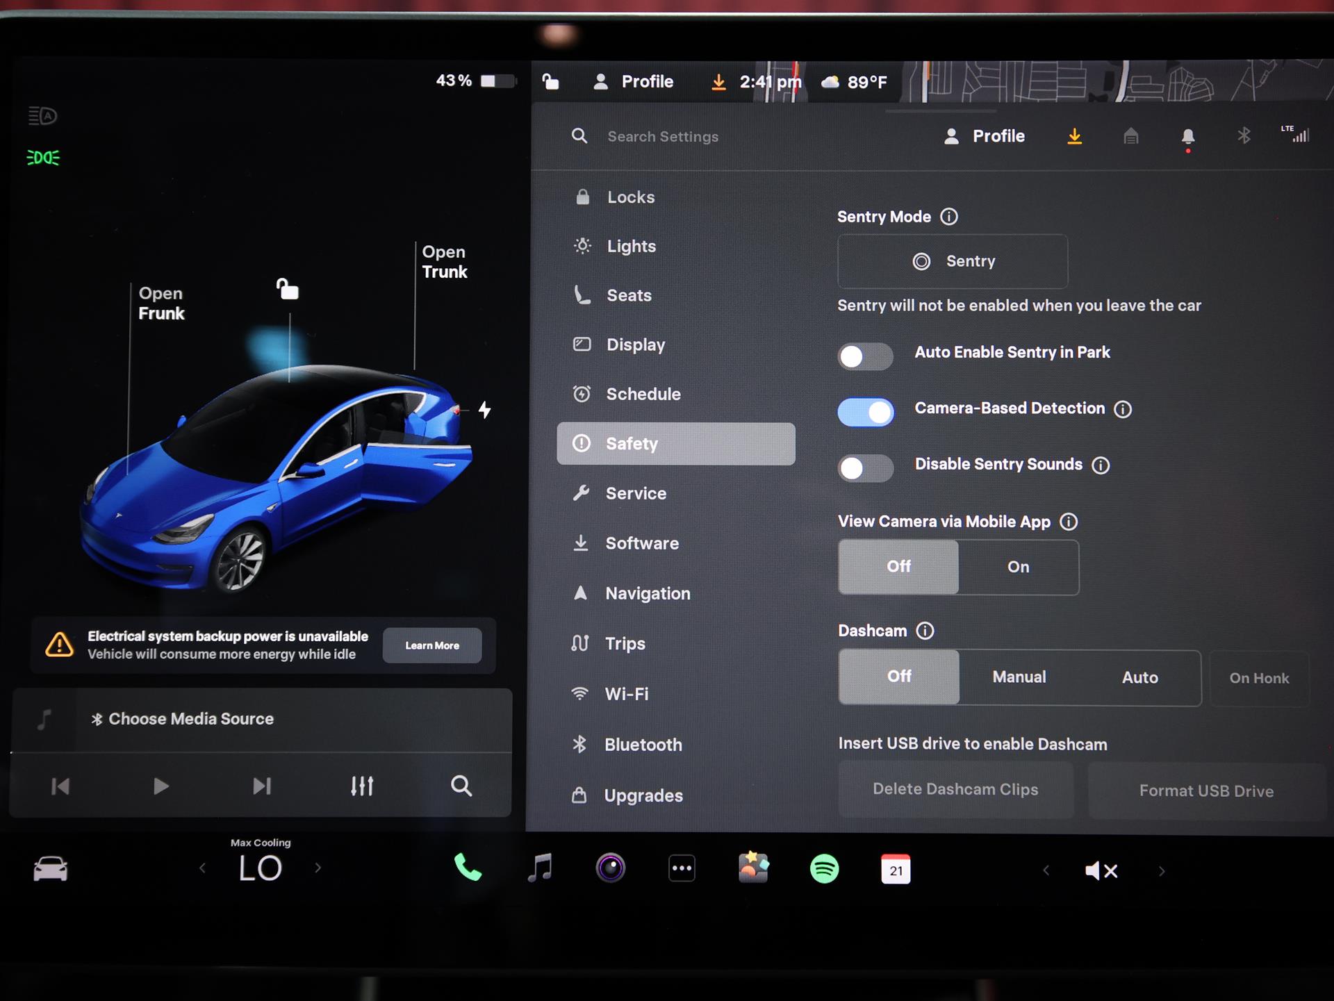Click Format USB Drive

[x=1206, y=791]
